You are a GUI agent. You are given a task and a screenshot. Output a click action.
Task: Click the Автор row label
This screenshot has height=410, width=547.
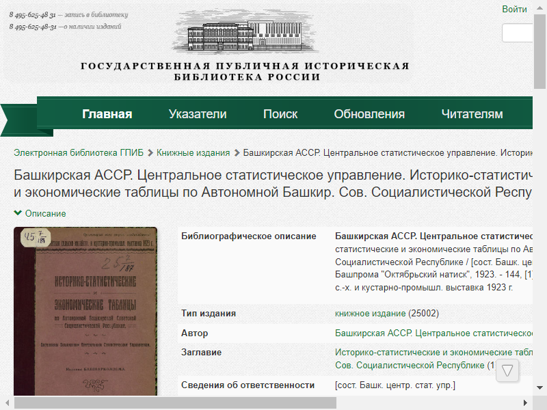click(194, 333)
